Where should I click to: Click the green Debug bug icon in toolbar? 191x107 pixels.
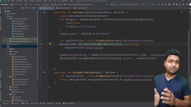tap(152, 4)
